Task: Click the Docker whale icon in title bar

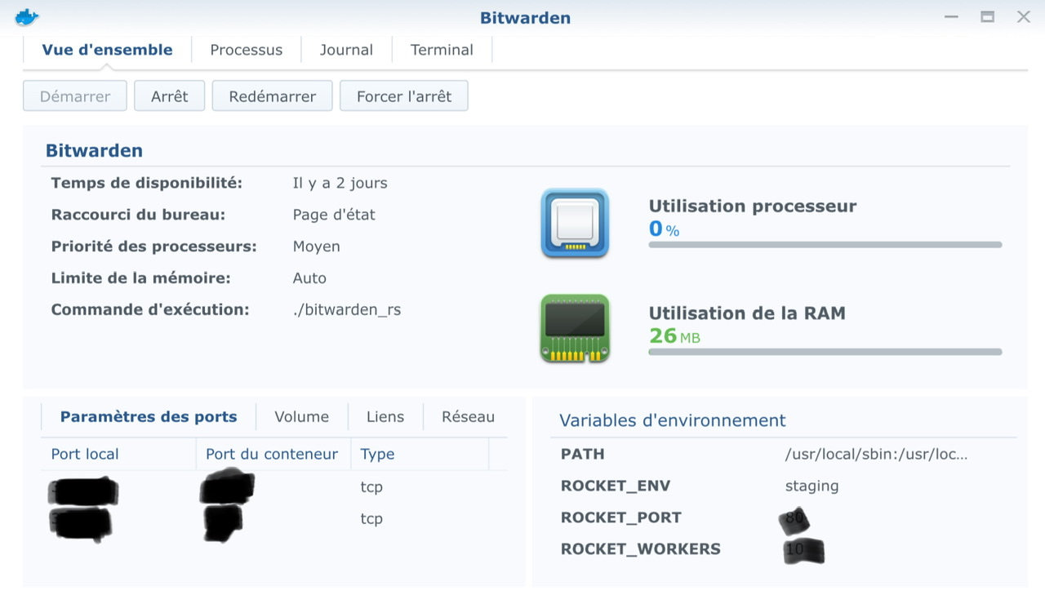Action: [27, 16]
